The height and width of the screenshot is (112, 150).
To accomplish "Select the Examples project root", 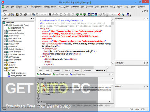I will pos(10,23).
